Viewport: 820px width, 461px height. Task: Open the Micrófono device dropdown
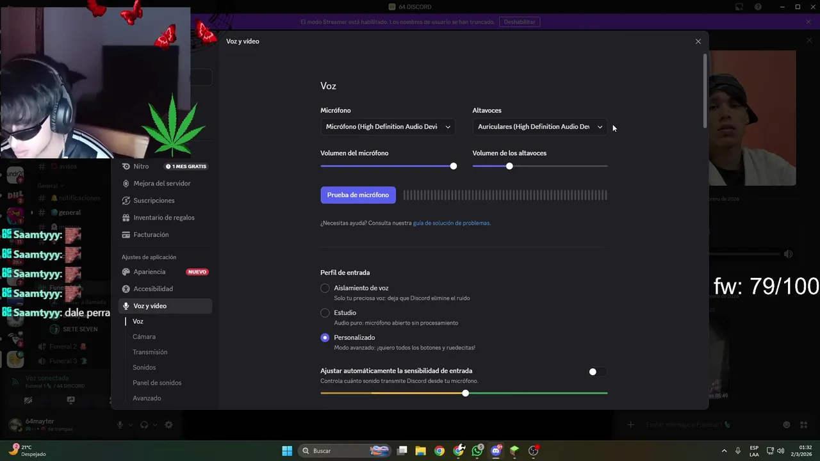[x=388, y=127]
